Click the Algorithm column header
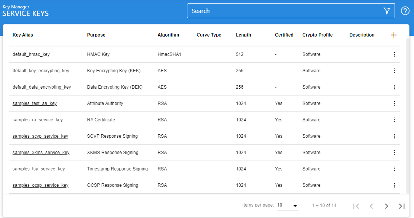This screenshot has width=414, height=218. pyautogui.click(x=168, y=35)
